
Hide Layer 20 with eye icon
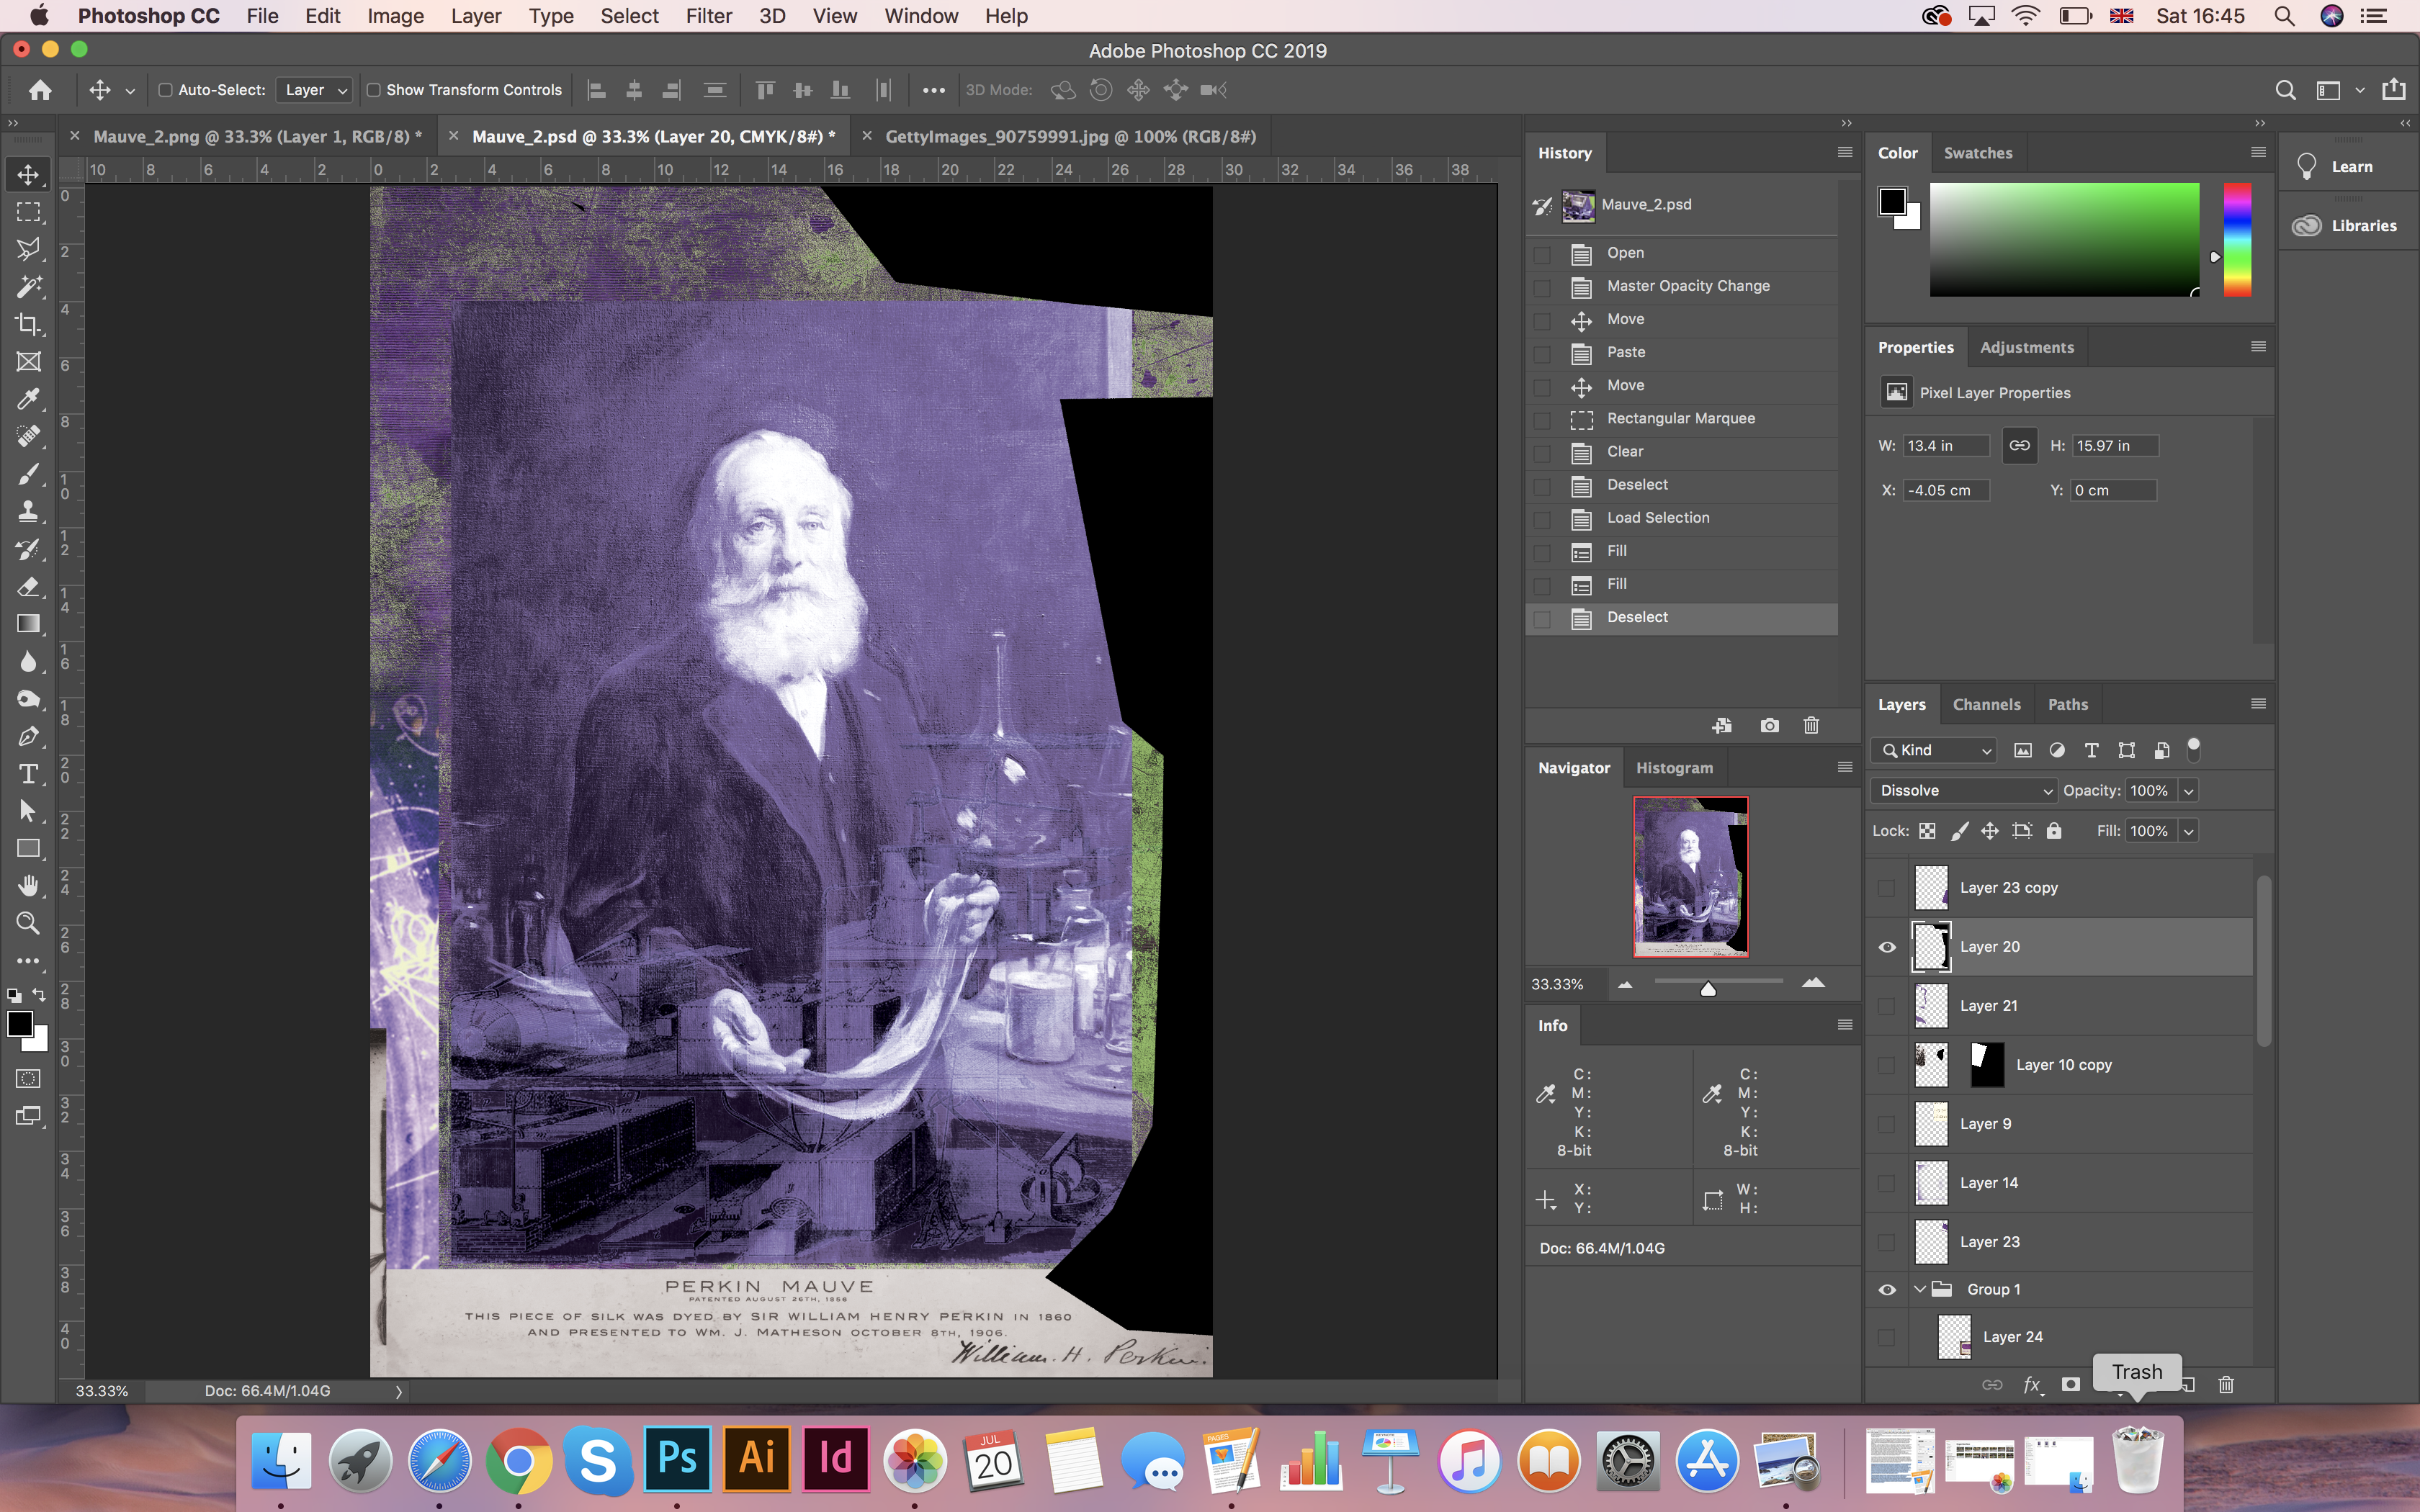1886,947
